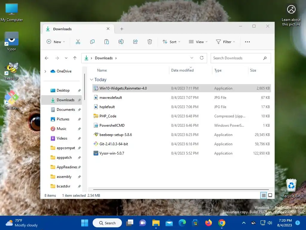The width and height of the screenshot is (306, 230).
Task: Open Task View on the taskbar
Action: (x=130, y=223)
